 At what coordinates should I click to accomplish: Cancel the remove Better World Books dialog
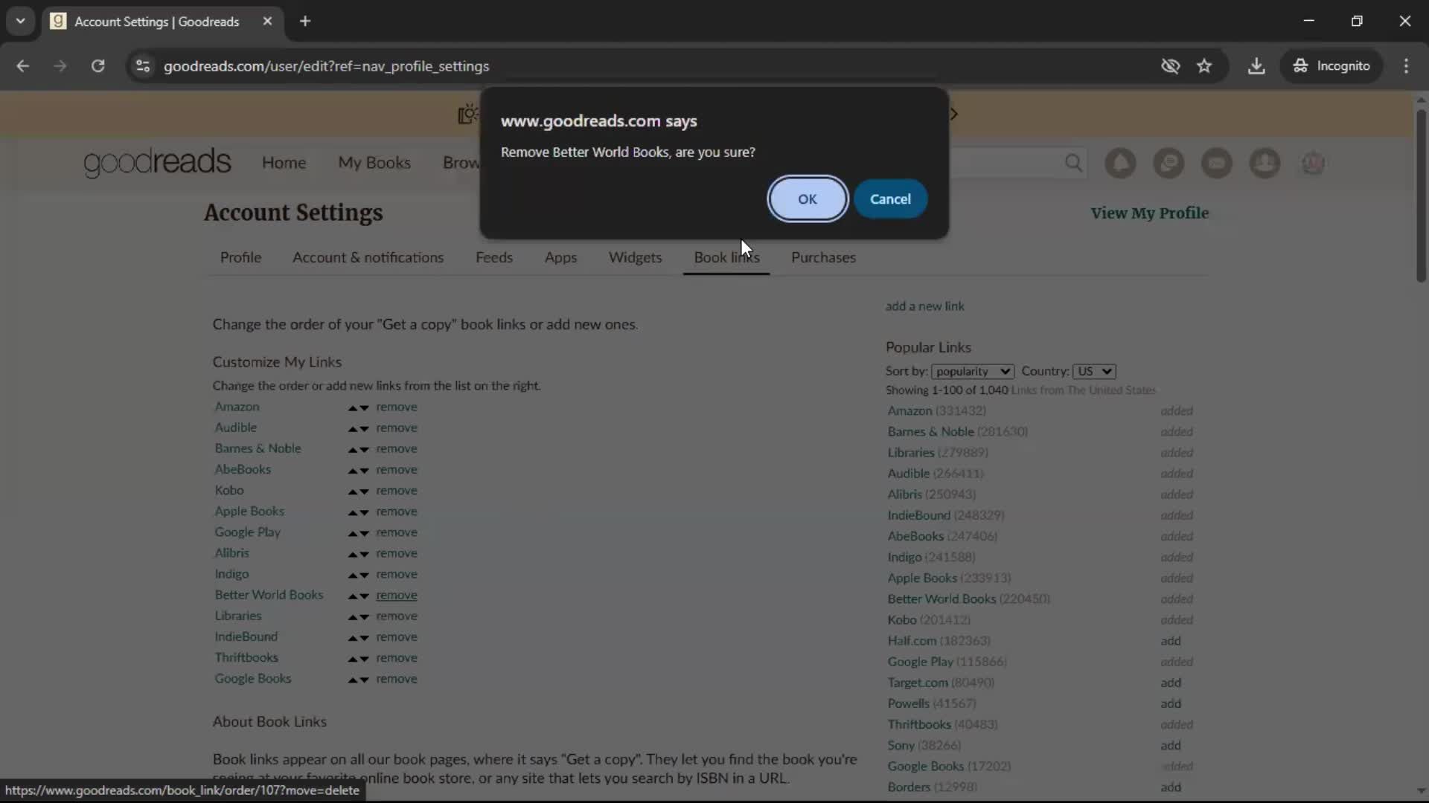890,199
